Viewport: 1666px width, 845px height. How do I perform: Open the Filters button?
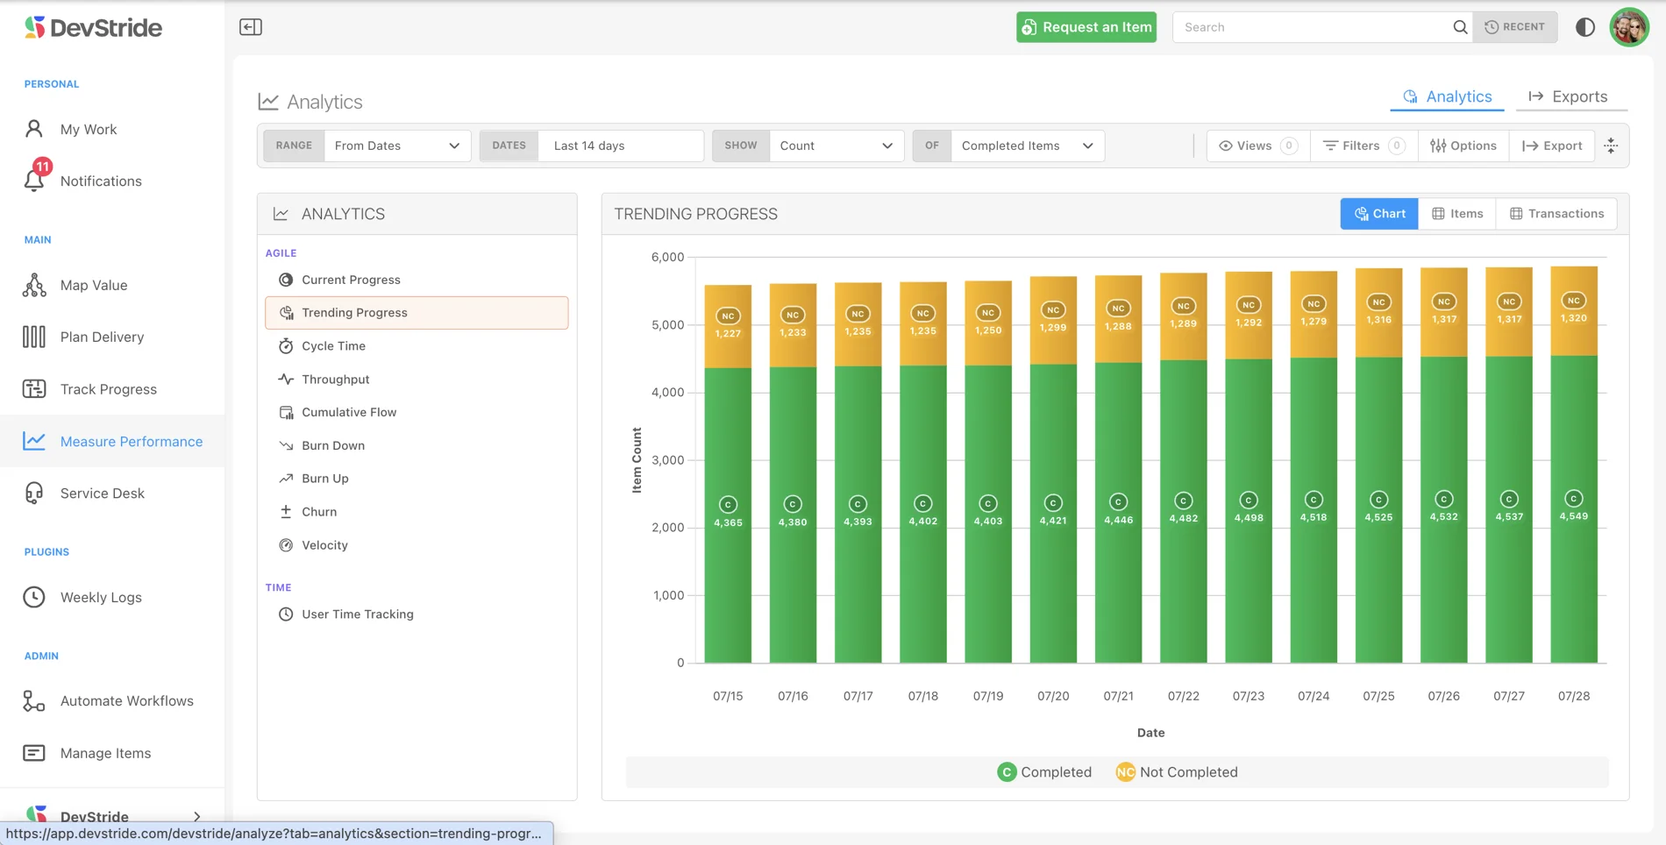coord(1364,146)
